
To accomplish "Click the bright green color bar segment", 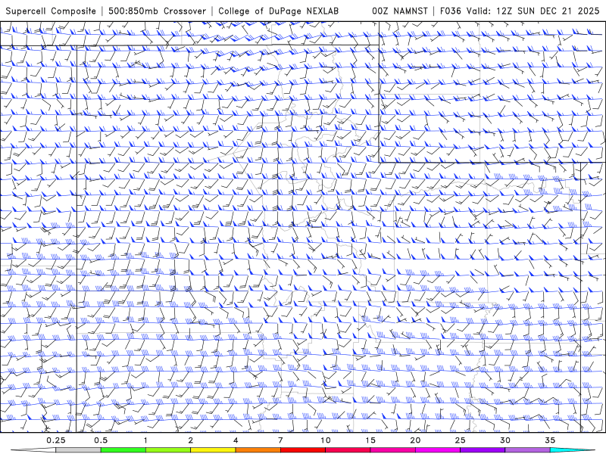I will pos(123,450).
